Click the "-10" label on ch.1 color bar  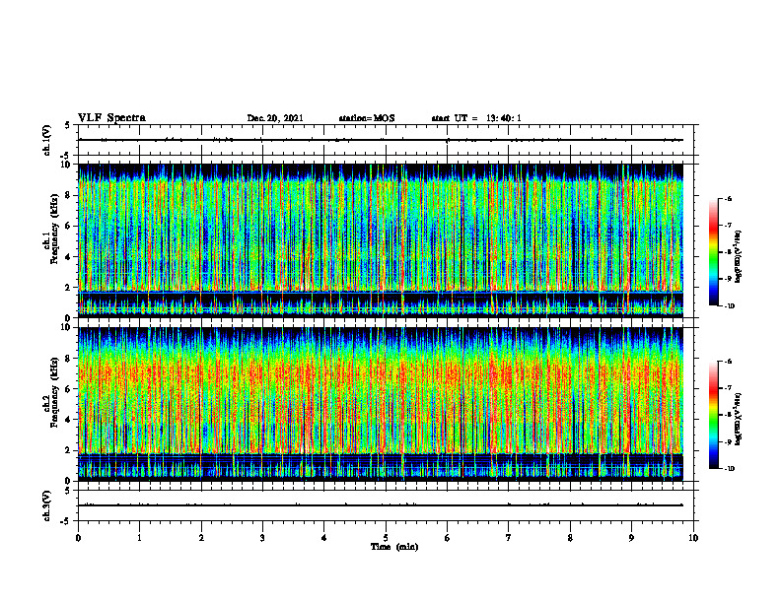pos(729,306)
